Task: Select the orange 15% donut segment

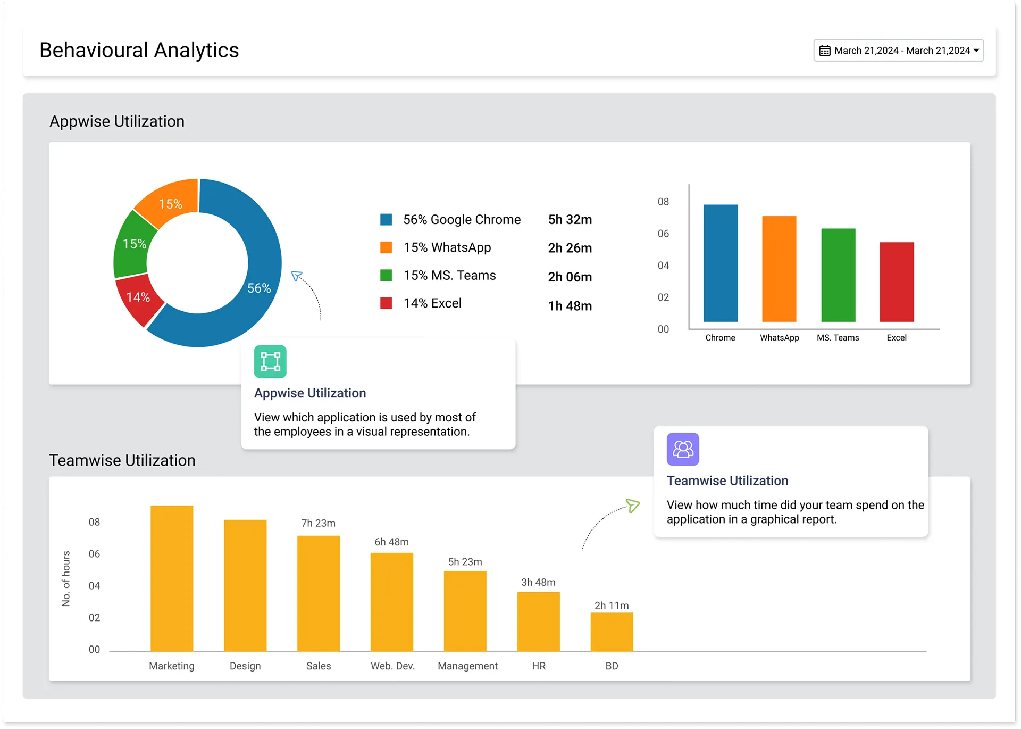Action: pos(170,204)
